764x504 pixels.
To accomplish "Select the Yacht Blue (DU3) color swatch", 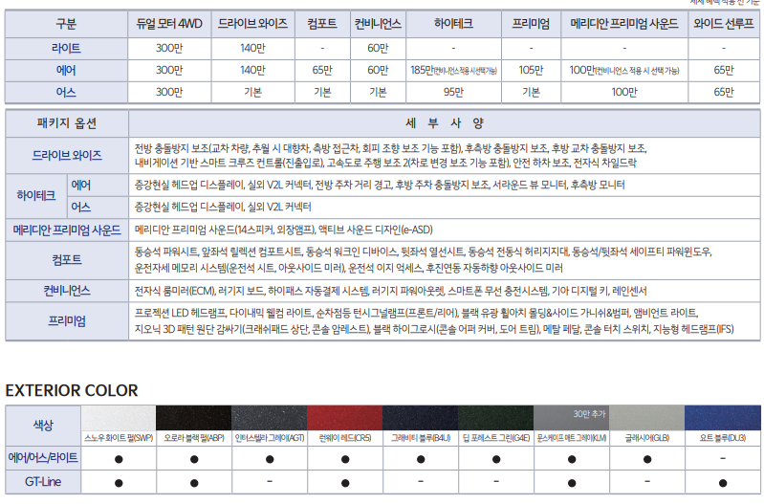I will (x=723, y=418).
